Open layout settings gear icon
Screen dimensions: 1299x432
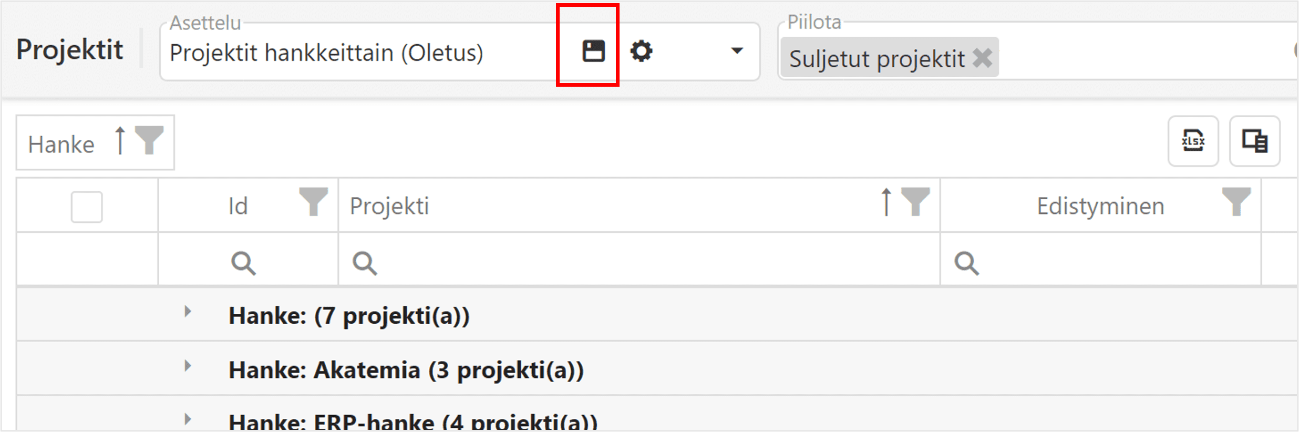coord(641,52)
